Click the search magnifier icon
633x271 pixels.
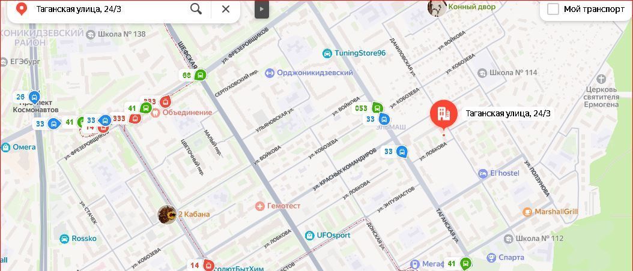tap(196, 9)
